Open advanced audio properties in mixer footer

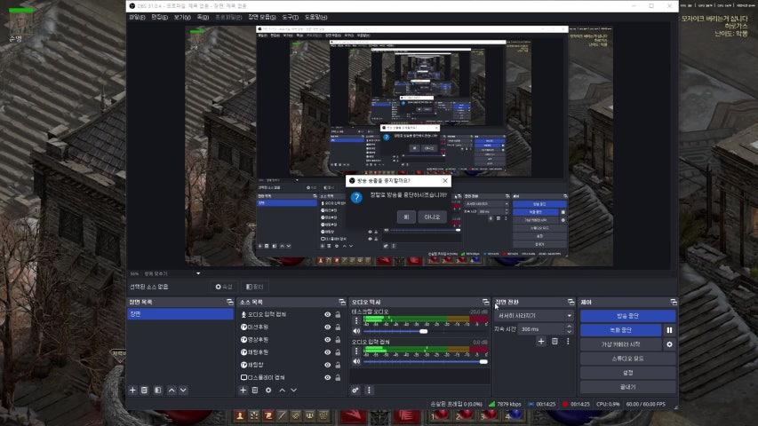[355, 390]
